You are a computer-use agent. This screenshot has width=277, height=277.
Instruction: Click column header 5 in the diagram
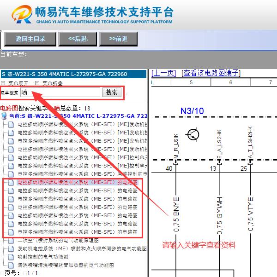[x=191, y=82]
